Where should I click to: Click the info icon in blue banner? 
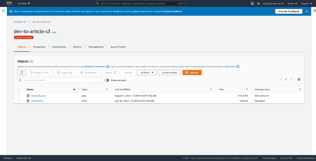pyautogui.click(x=11, y=11)
